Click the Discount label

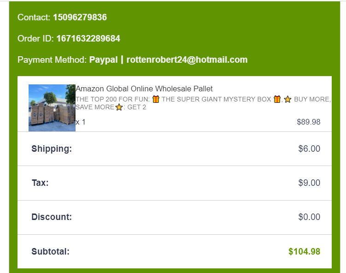click(x=52, y=217)
